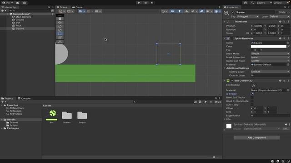The height and width of the screenshot is (163, 291).
Task: Select Square object in Hierarchy
Action: [20, 29]
